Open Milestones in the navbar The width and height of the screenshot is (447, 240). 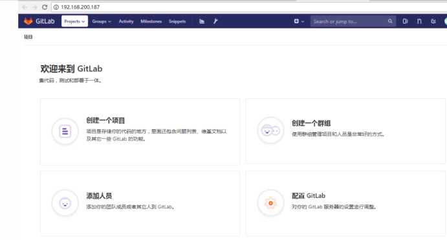point(151,21)
